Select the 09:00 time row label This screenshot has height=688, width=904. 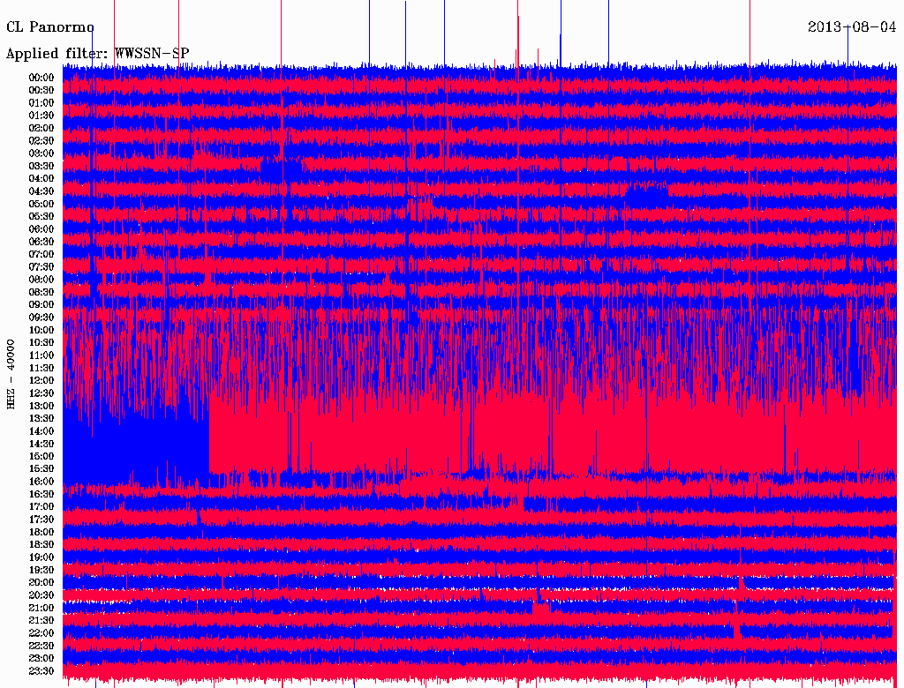(x=41, y=305)
